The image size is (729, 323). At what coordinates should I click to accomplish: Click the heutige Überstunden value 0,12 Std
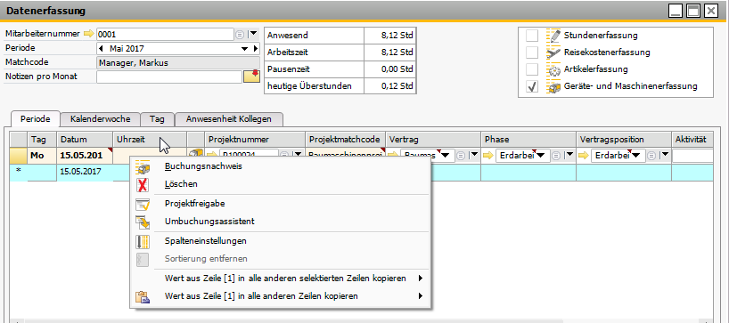tap(389, 85)
